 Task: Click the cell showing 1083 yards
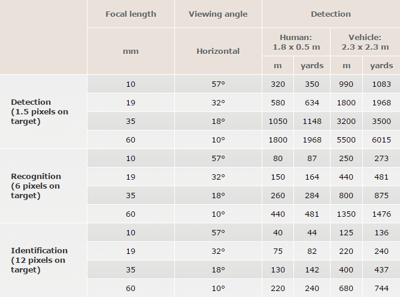tap(381, 84)
